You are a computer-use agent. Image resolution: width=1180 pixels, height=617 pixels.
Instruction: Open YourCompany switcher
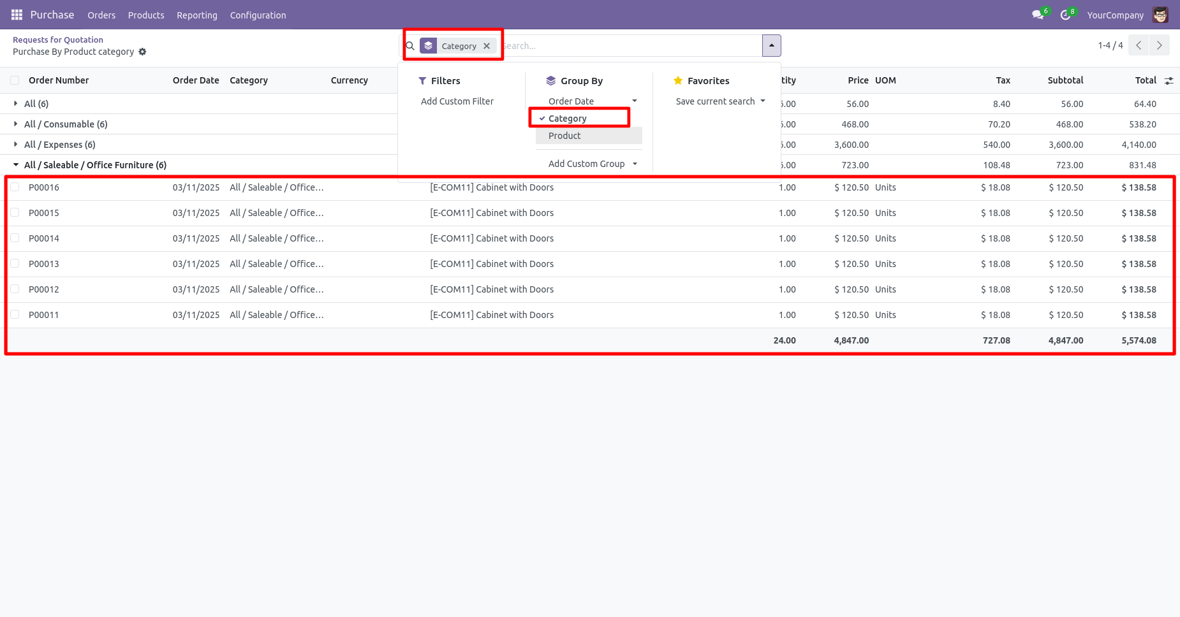[1116, 15]
